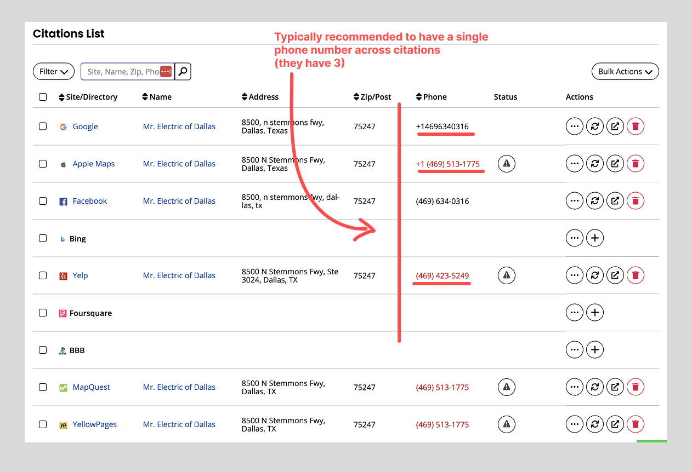Select Yelp phone (469) 423-5249
Viewport: 692px width, 472px height.
(443, 275)
